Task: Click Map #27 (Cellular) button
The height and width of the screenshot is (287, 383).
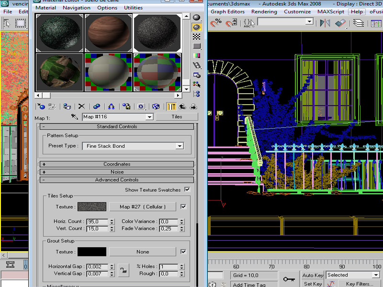Action: click(143, 207)
